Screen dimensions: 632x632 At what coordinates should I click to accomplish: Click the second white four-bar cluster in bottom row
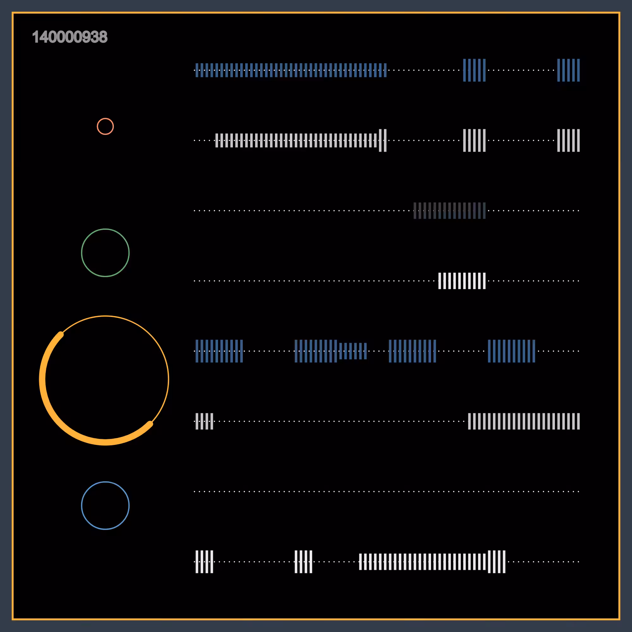point(304,562)
